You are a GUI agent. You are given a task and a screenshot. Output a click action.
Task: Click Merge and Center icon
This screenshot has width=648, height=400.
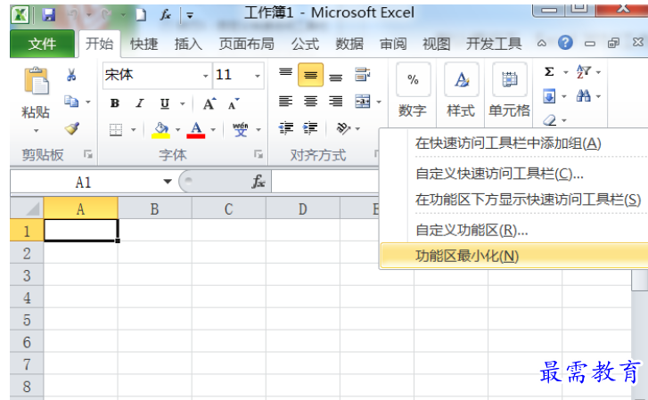click(x=363, y=102)
